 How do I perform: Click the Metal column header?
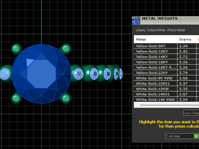pos(155,39)
